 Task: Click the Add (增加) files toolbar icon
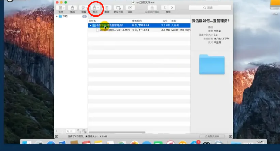[72, 8]
